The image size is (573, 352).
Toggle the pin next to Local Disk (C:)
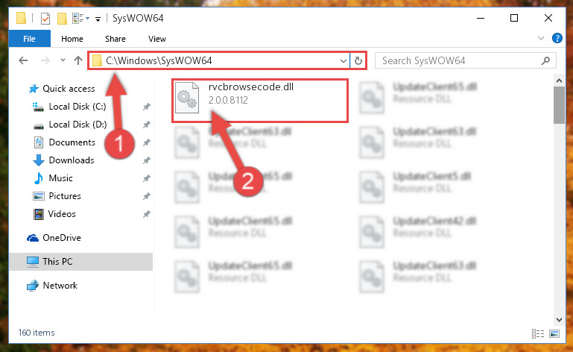tap(147, 107)
